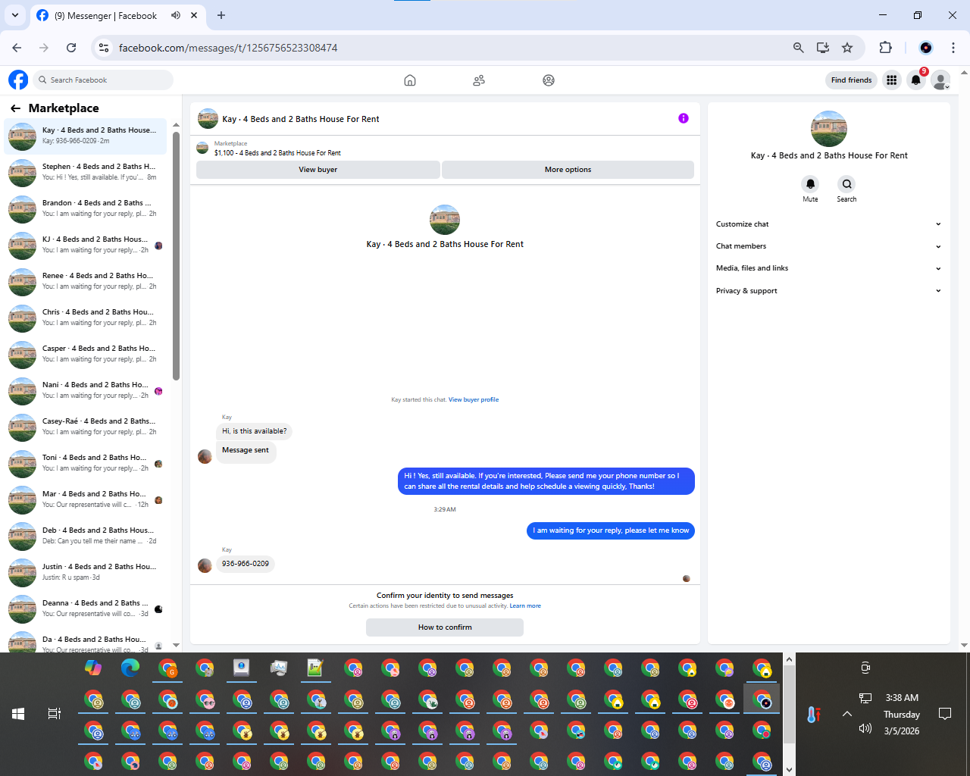The width and height of the screenshot is (970, 776).
Task: Open Brandon's conversation in the chat list
Action: tap(85, 209)
